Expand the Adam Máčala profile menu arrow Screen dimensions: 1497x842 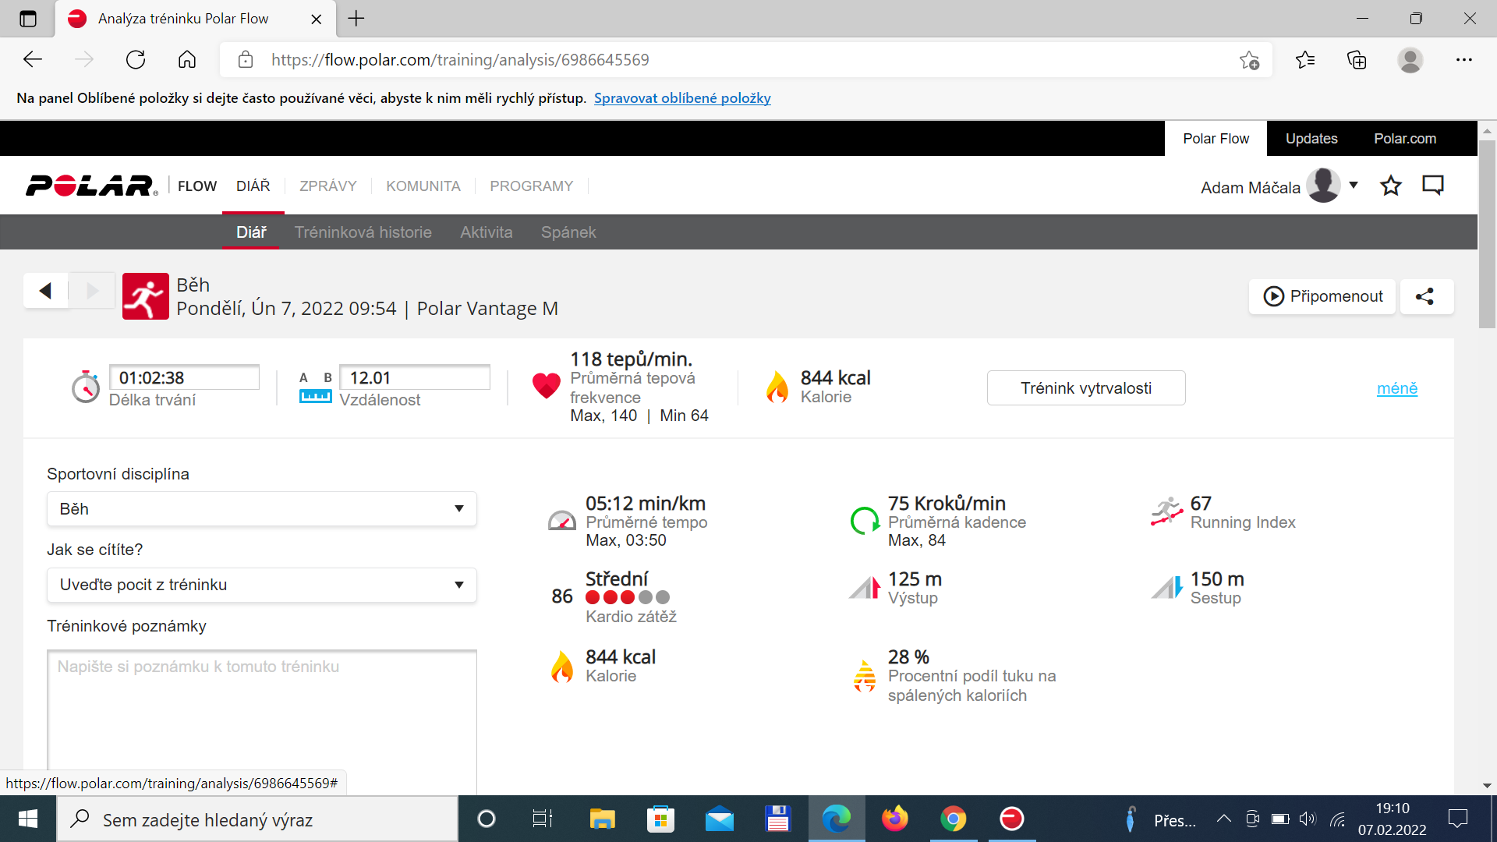click(x=1354, y=186)
